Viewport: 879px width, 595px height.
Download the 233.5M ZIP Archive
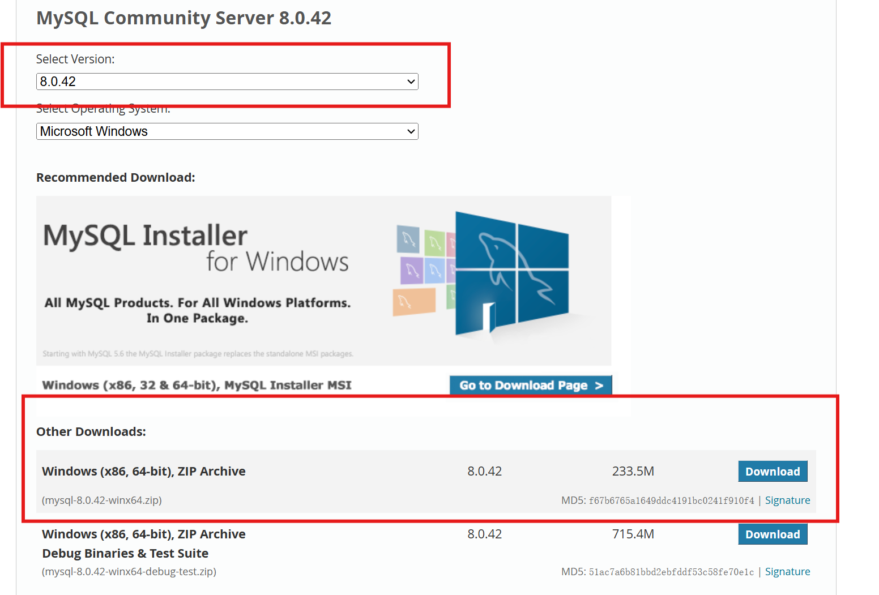pos(773,472)
